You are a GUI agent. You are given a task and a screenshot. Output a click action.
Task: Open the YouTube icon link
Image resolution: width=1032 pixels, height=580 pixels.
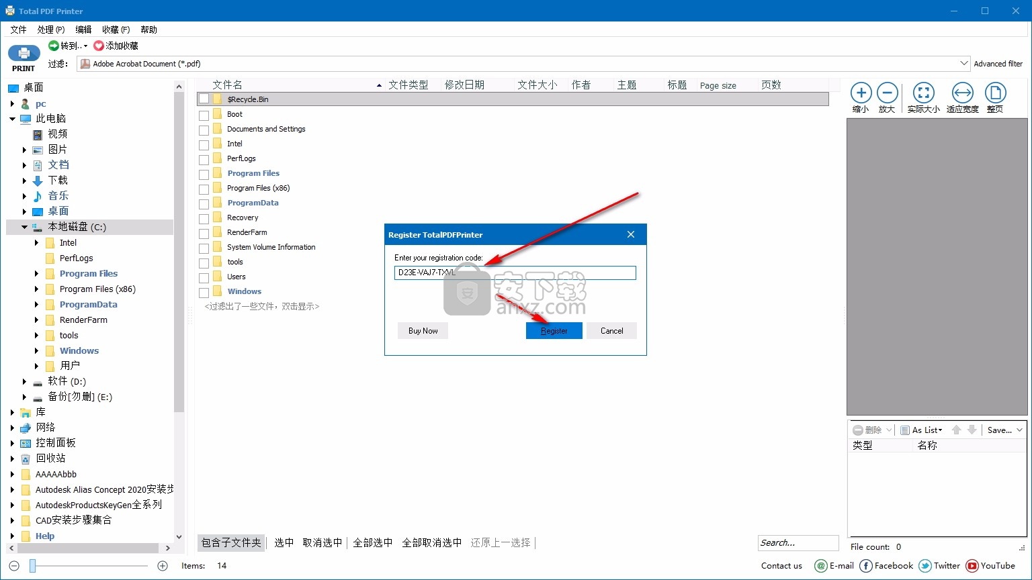tap(972, 566)
